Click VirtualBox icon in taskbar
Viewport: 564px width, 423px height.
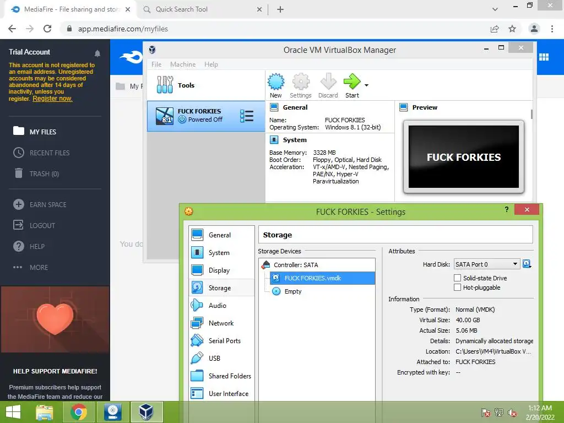point(147,412)
